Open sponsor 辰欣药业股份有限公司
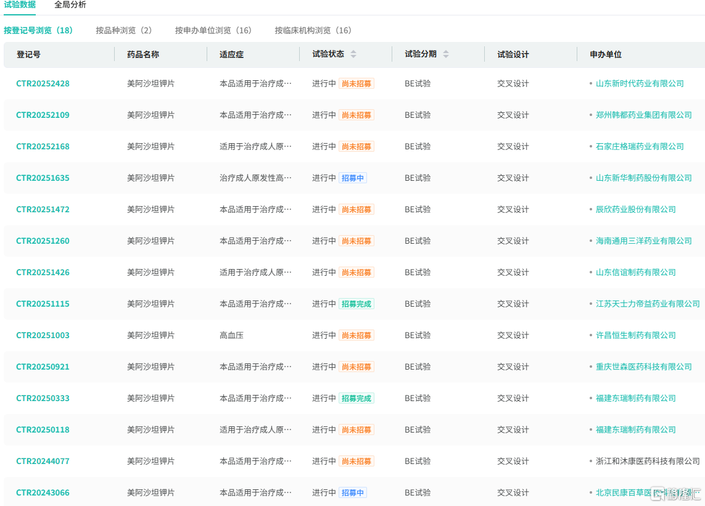705x506 pixels. tap(636, 210)
